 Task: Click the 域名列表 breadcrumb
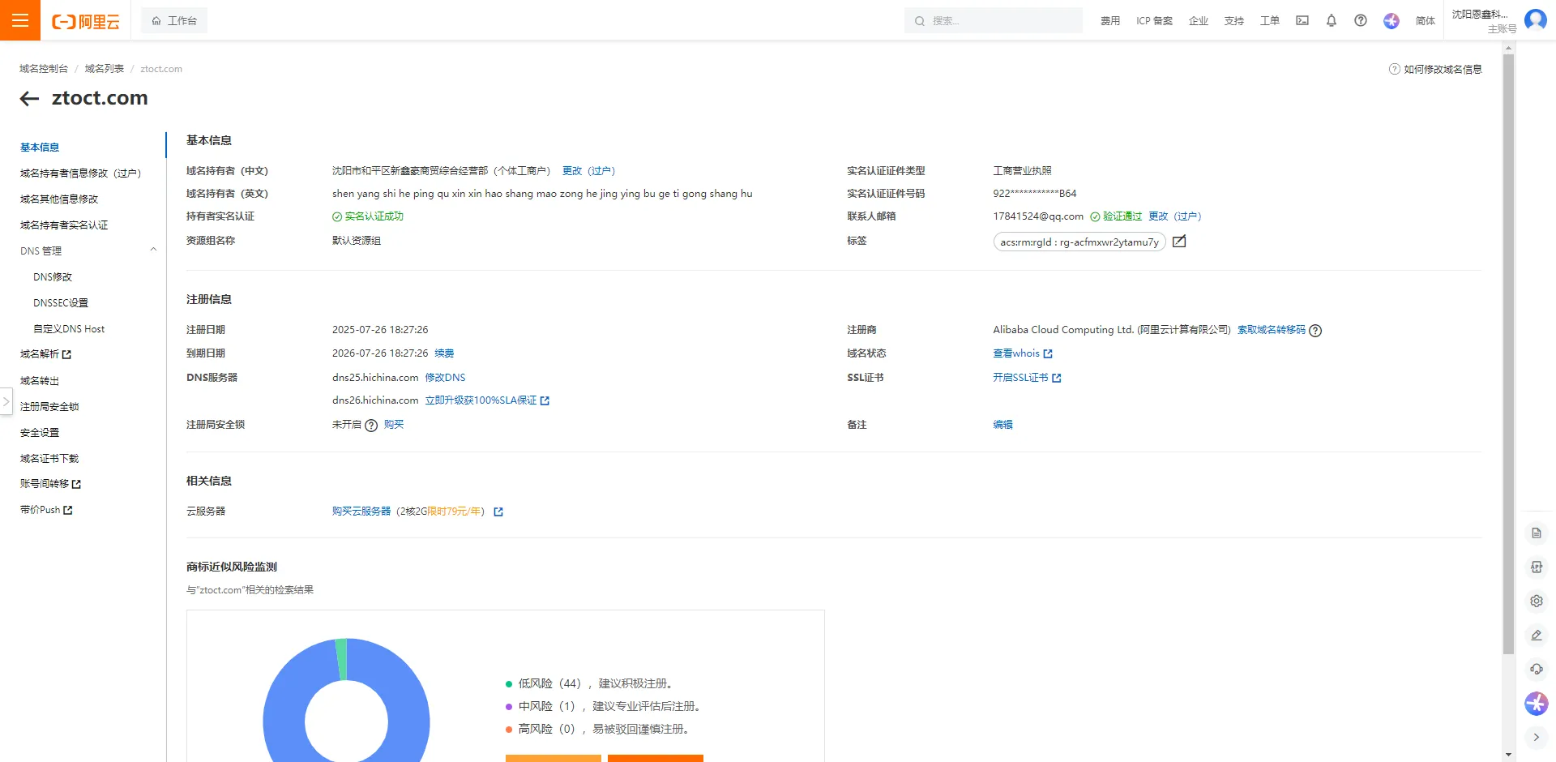[105, 69]
